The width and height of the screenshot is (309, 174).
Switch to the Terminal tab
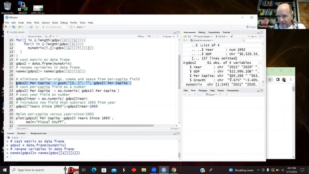click(x=21, y=133)
